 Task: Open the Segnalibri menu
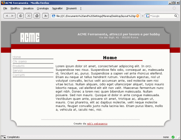tap(57, 8)
